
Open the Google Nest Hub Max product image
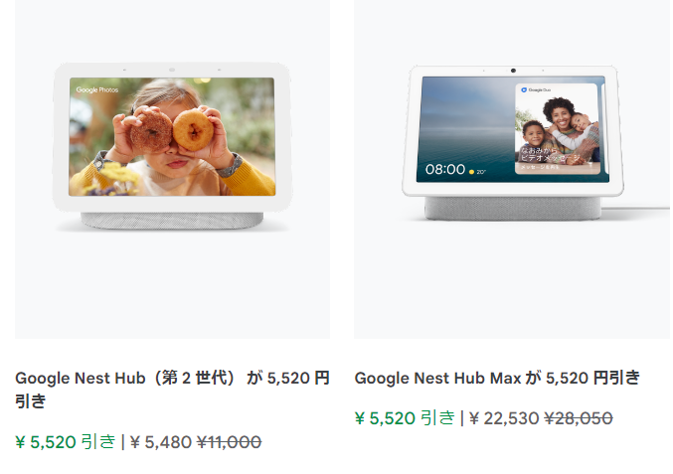click(x=512, y=169)
